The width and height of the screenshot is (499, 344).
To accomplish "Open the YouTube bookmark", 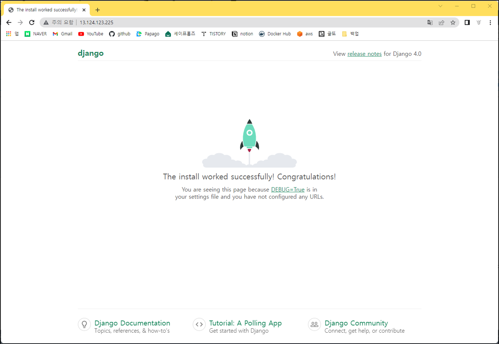I will pyautogui.click(x=91, y=34).
